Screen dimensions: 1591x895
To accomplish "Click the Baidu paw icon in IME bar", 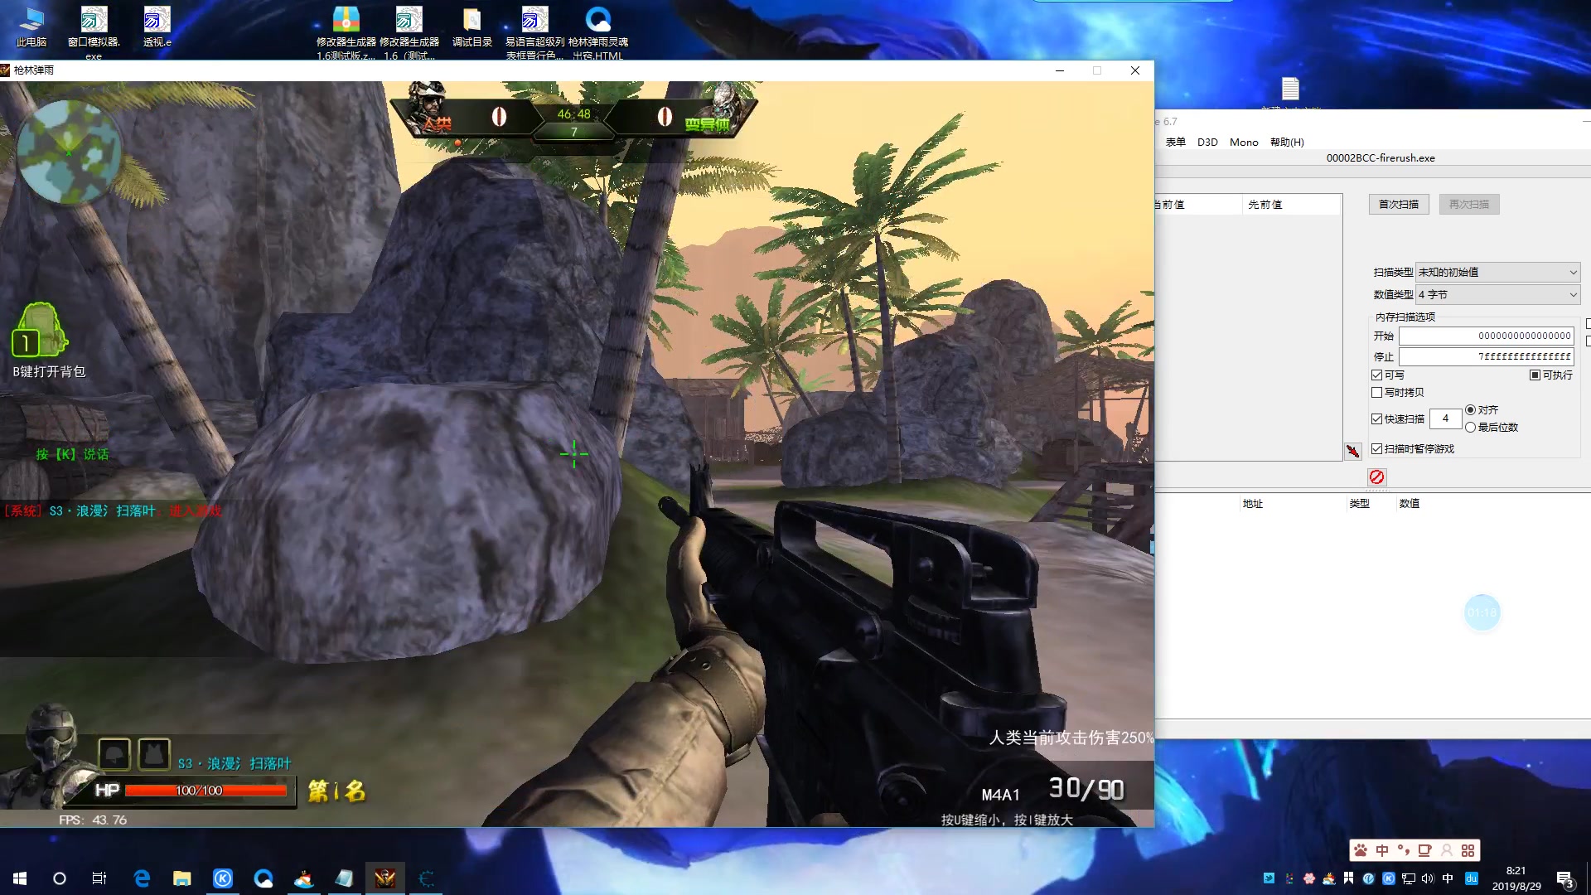I will [1361, 850].
